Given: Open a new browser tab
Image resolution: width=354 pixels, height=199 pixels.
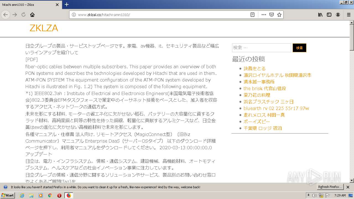Looking at the screenshot, I should point(67,4).
